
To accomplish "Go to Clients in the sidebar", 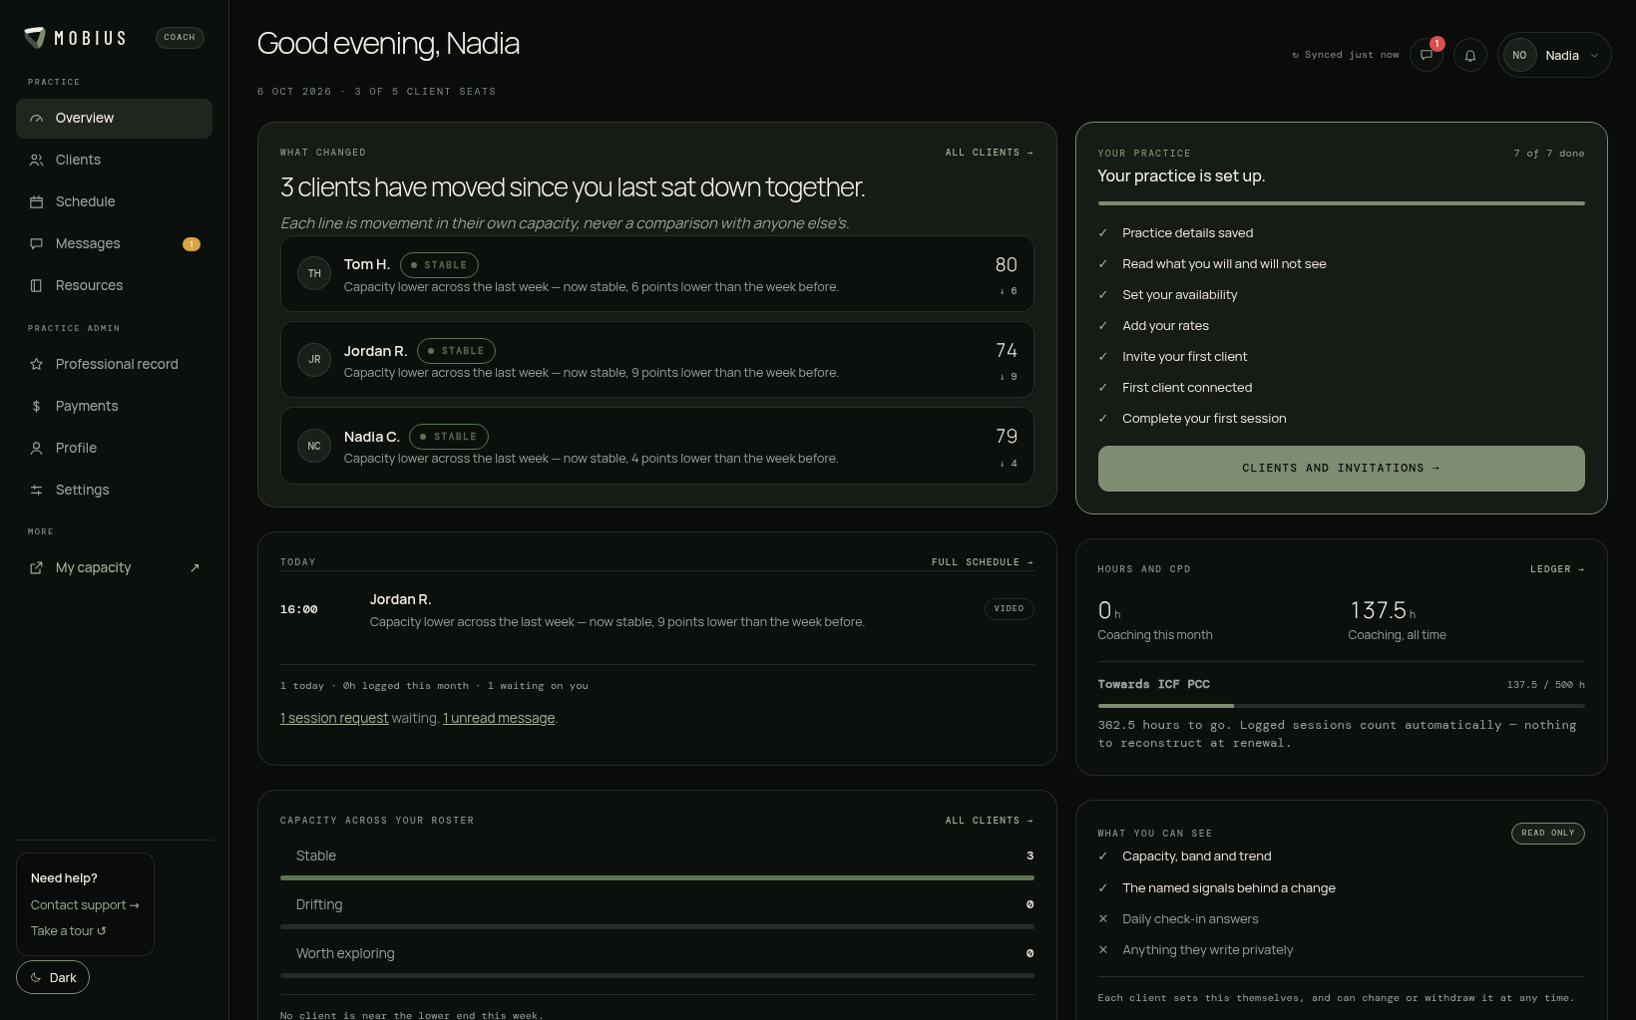I will (114, 161).
